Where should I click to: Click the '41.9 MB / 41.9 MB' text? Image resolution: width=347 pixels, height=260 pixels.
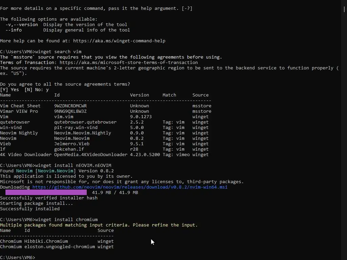point(115,193)
